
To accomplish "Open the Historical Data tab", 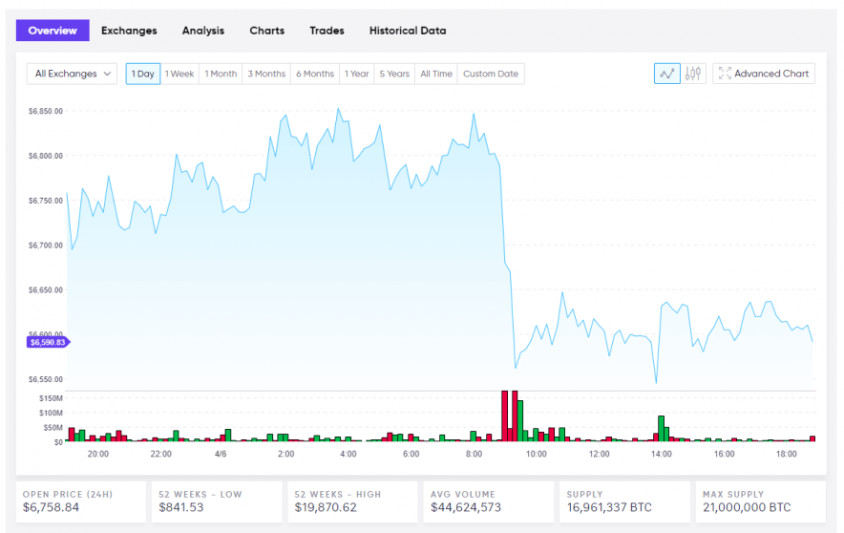I will 408,31.
